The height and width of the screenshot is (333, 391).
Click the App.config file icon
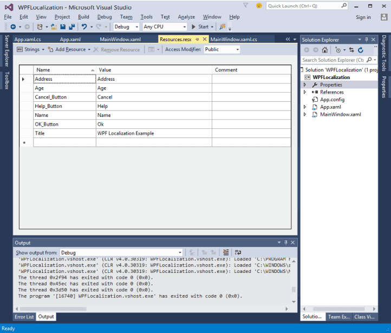315,100
